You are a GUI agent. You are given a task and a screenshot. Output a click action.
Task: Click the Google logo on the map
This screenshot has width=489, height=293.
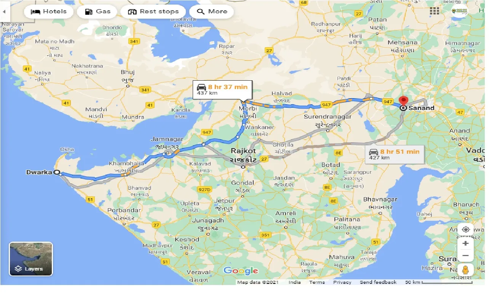[x=241, y=271]
